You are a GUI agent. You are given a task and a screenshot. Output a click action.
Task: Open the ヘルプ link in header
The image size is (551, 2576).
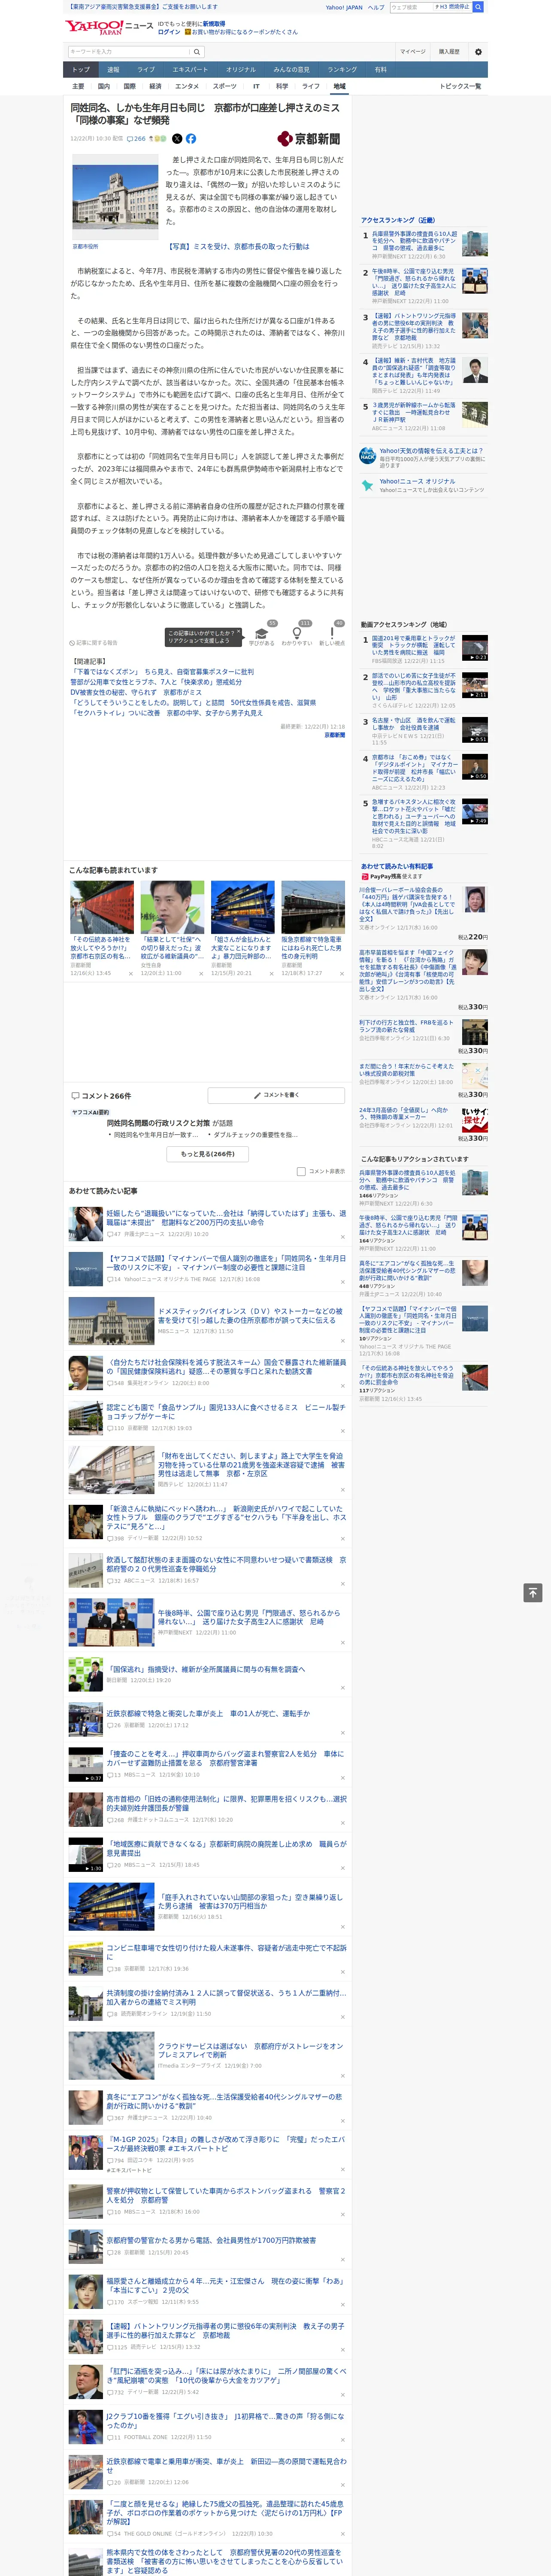pos(376,7)
